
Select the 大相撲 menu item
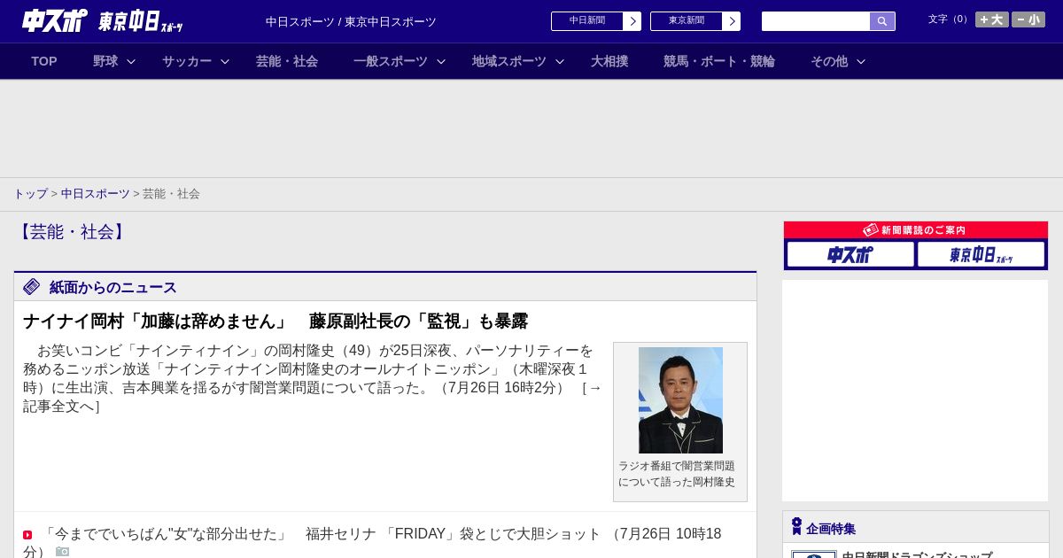pyautogui.click(x=609, y=61)
